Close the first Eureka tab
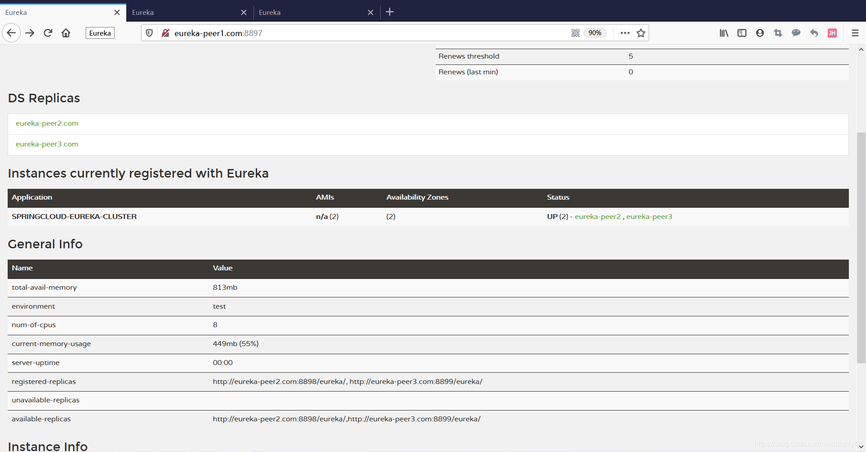 click(x=117, y=13)
